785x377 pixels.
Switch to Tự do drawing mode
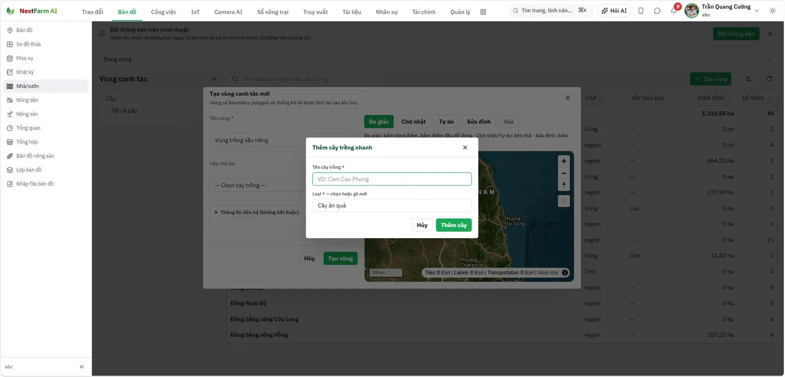446,122
